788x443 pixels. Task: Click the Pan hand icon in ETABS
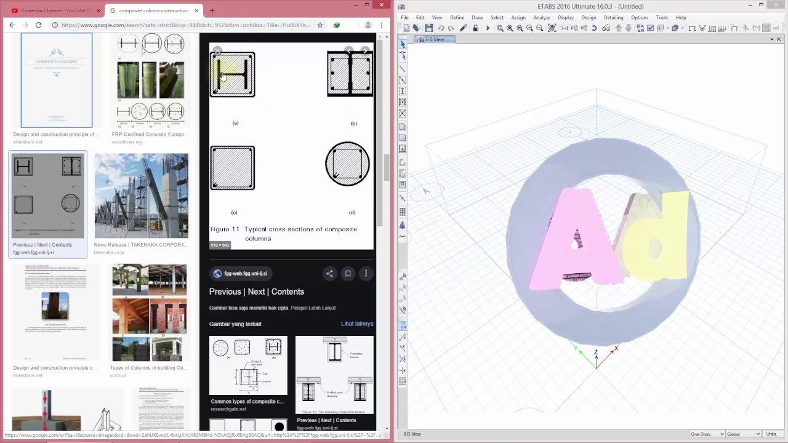pos(552,28)
